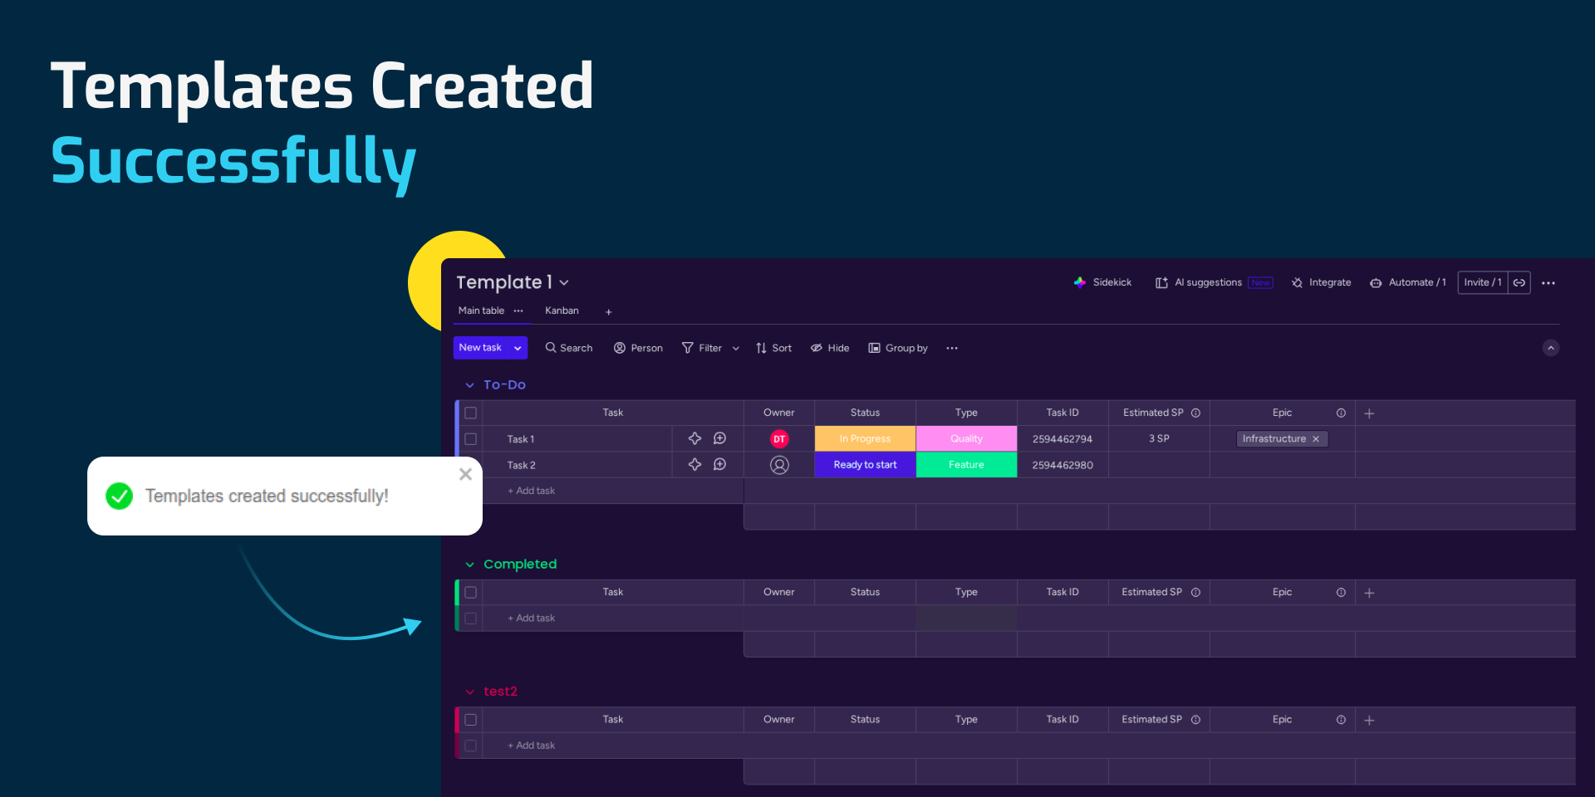Select the Main table tab
Image resolution: width=1595 pixels, height=797 pixels.
pos(481,310)
